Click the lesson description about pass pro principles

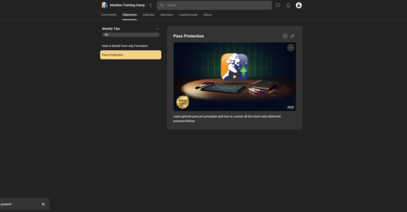pos(227,119)
